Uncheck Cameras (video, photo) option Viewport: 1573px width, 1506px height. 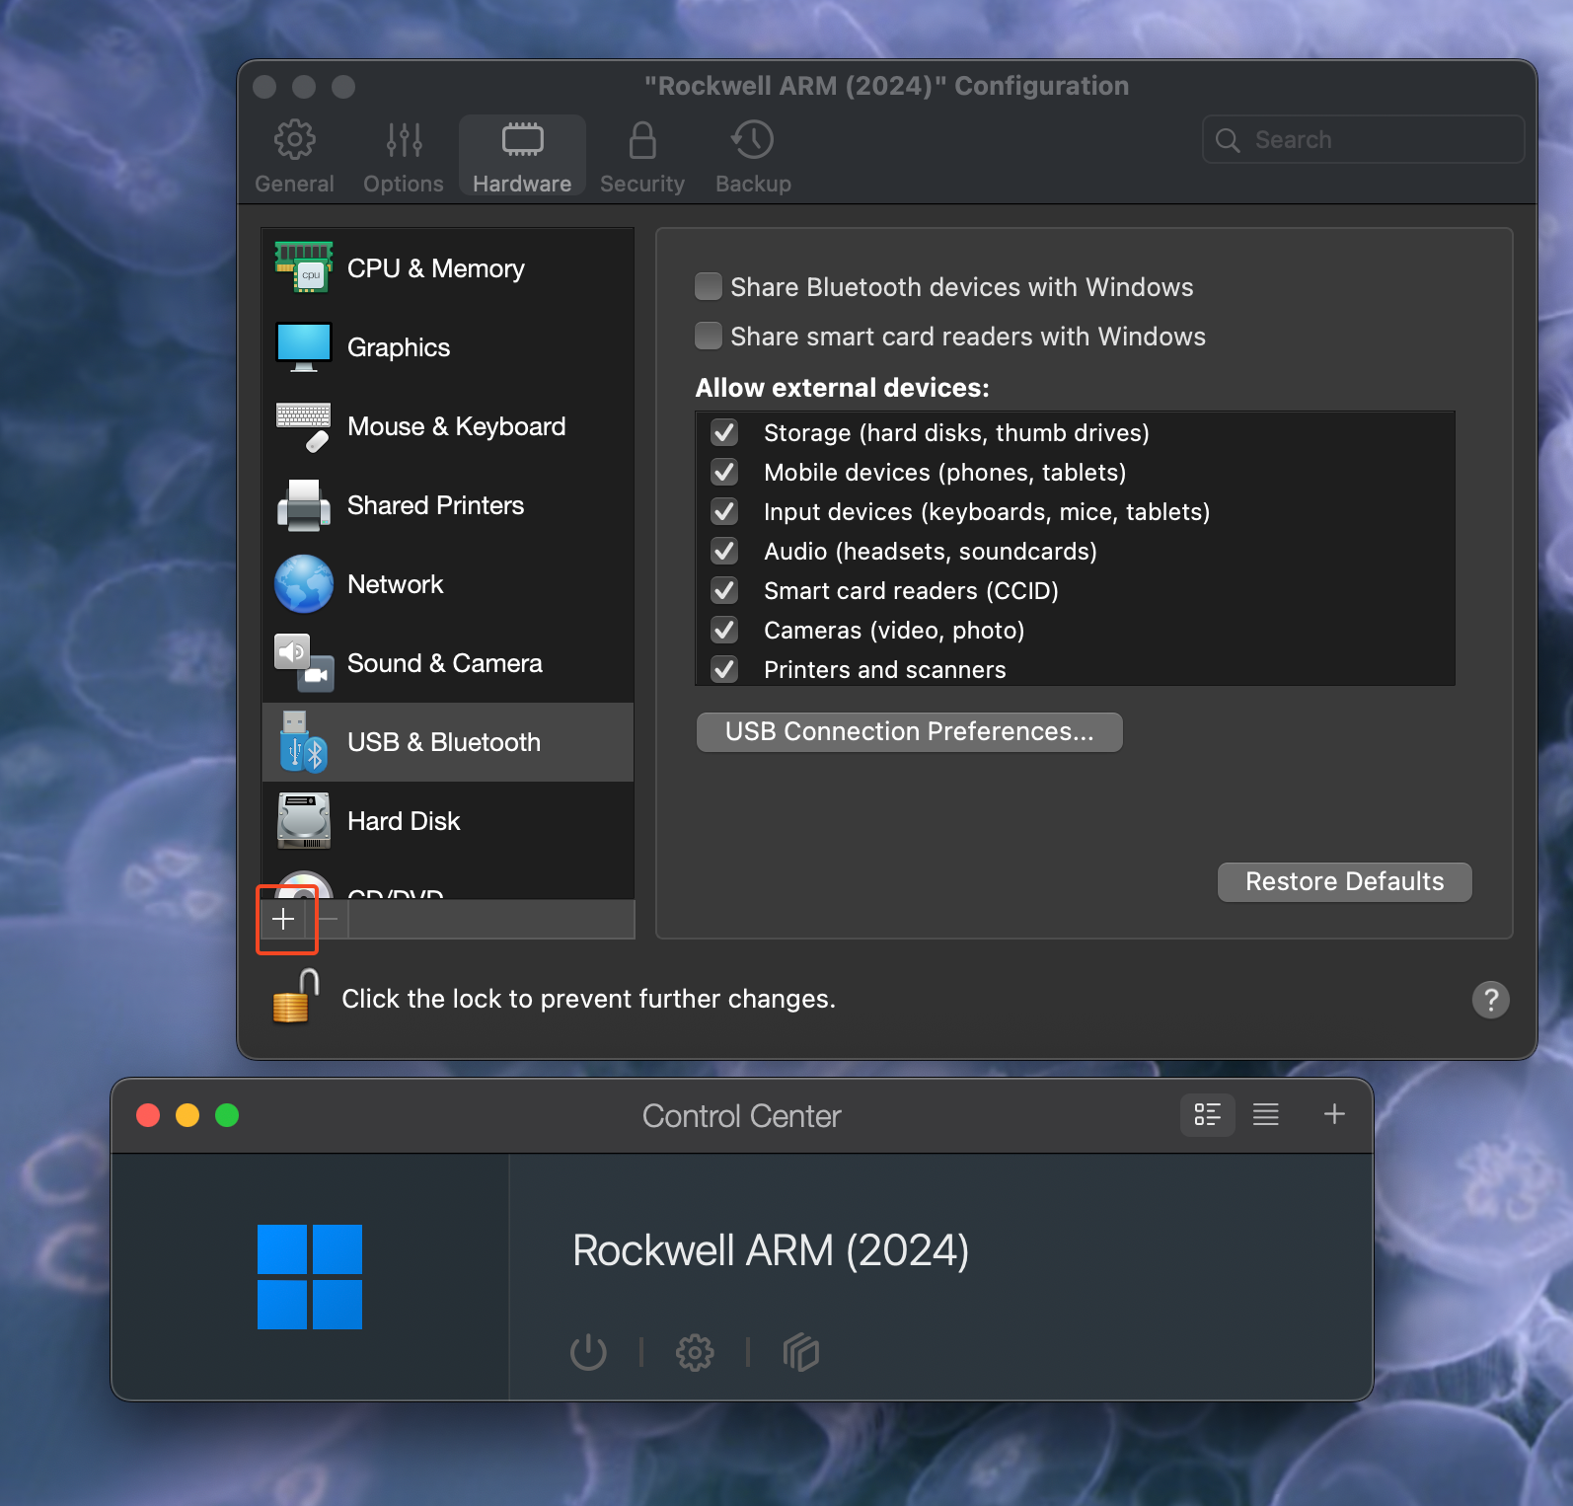724,630
